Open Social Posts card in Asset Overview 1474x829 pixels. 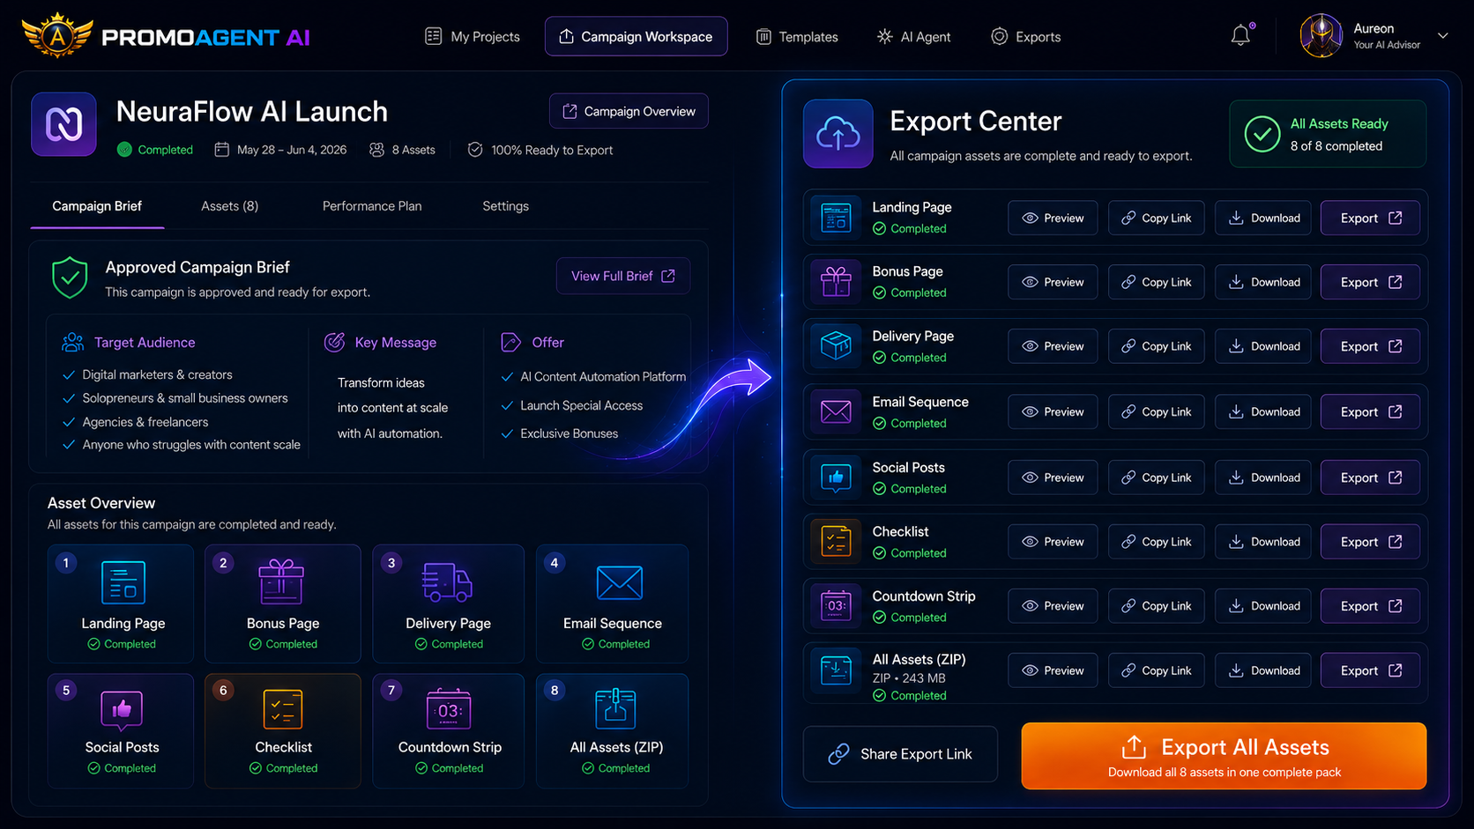pos(121,731)
